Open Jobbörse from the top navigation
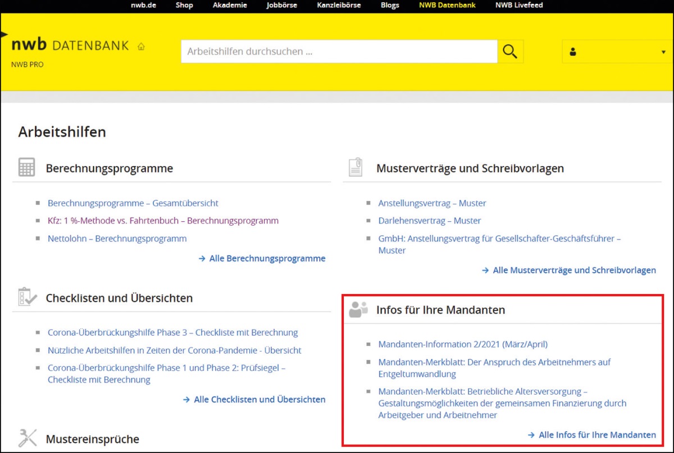Image resolution: width=674 pixels, height=453 pixels. (283, 6)
